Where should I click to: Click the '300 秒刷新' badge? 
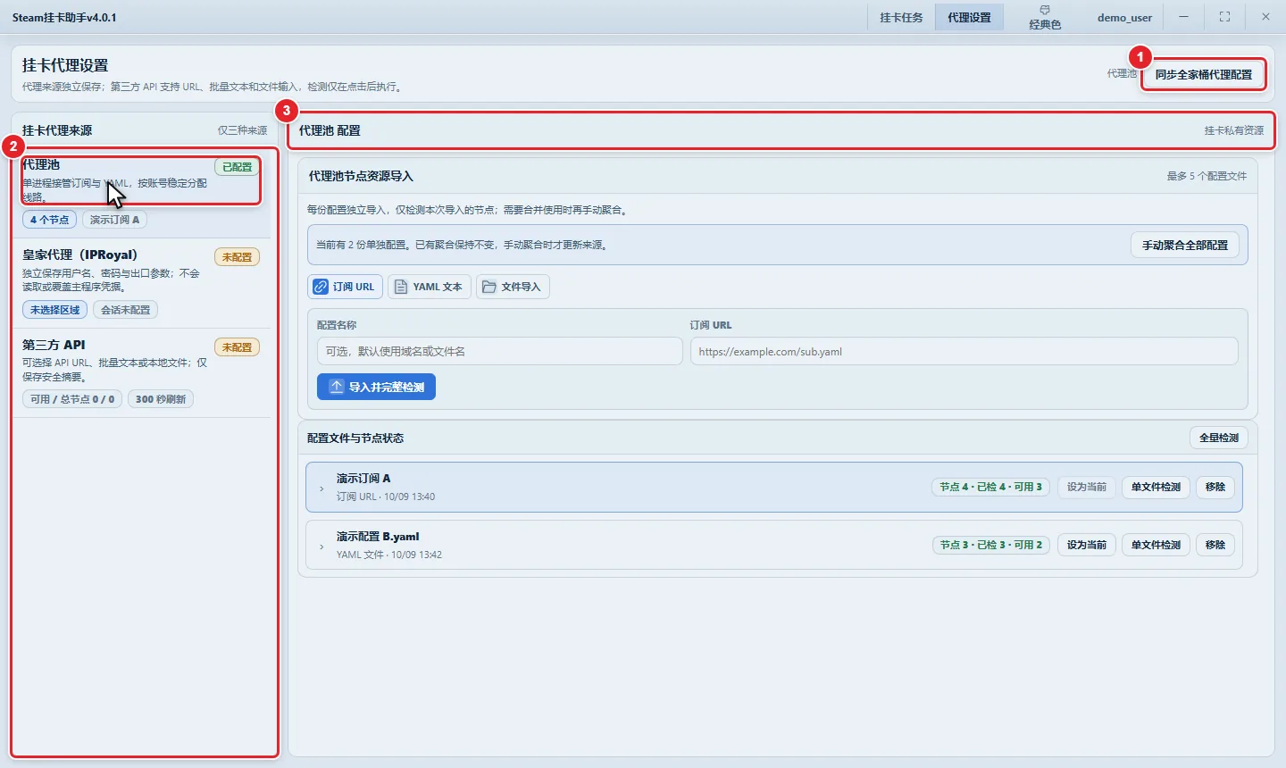pos(161,399)
